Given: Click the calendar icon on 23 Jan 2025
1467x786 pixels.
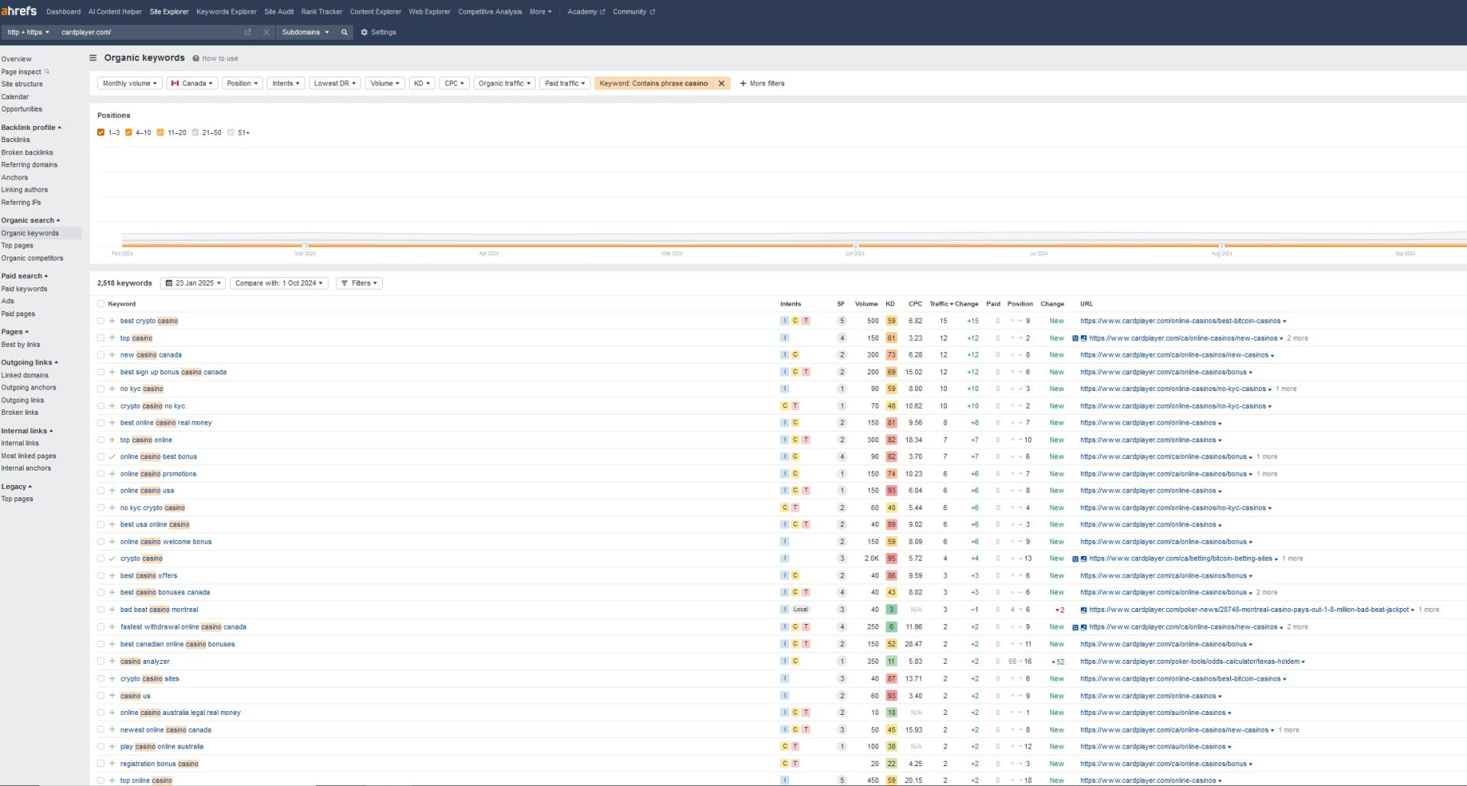Looking at the screenshot, I should pos(169,283).
